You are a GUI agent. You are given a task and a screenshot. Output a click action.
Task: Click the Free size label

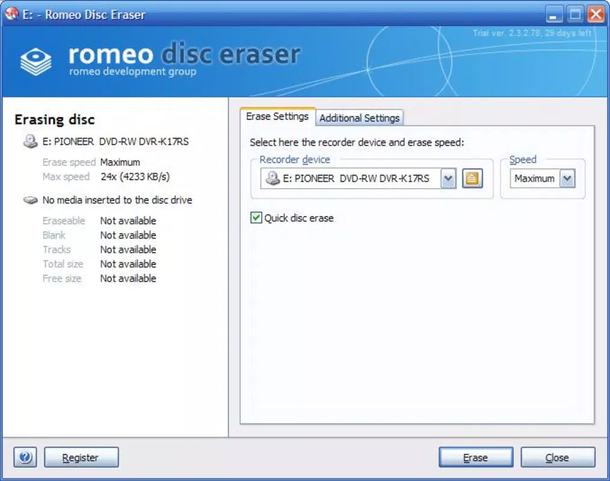(62, 278)
